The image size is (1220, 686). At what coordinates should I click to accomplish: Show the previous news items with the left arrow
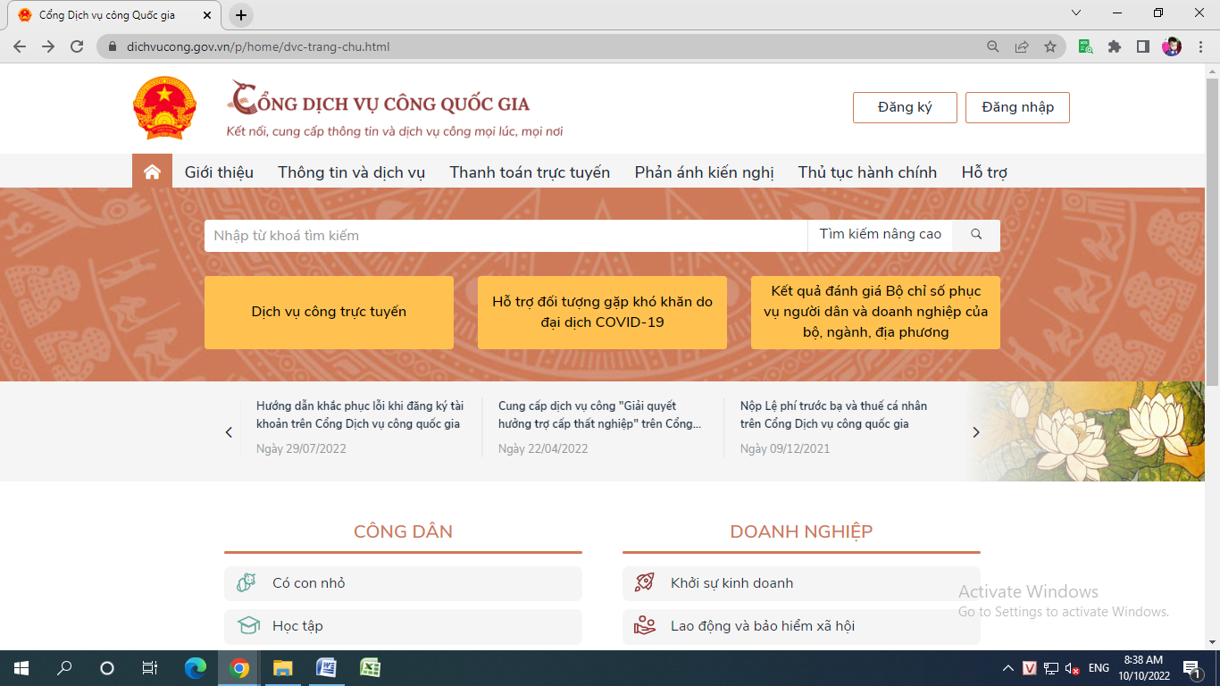tap(229, 432)
